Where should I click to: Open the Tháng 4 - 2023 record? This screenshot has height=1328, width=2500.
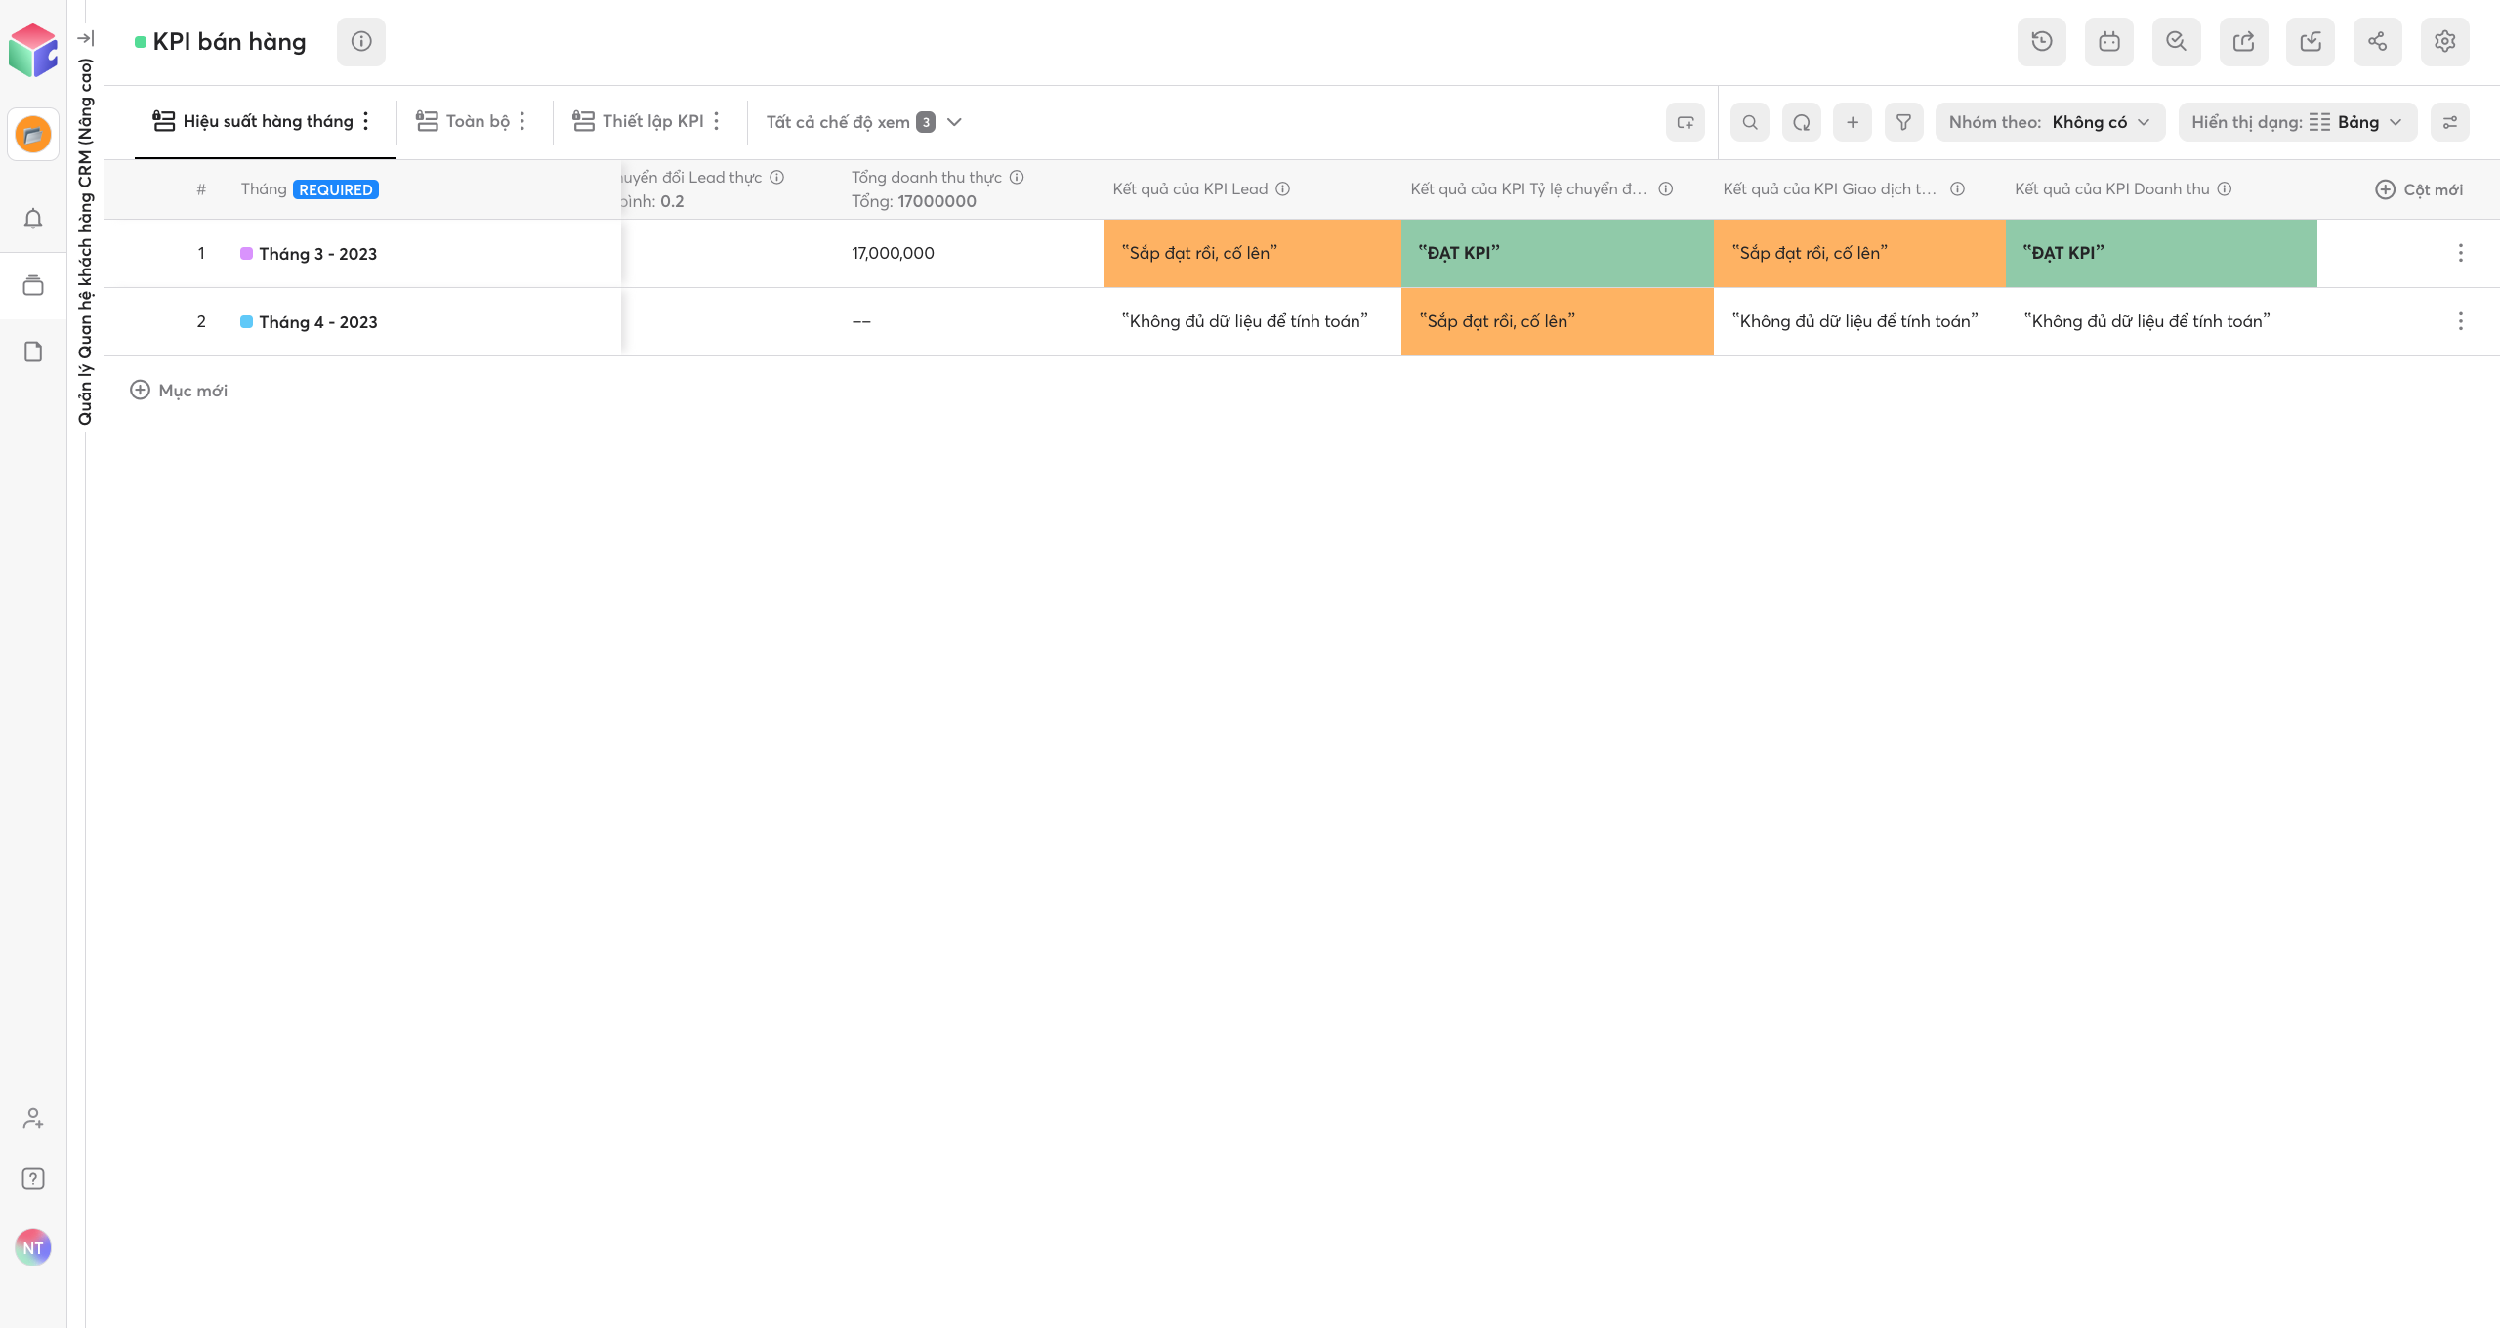point(318,322)
